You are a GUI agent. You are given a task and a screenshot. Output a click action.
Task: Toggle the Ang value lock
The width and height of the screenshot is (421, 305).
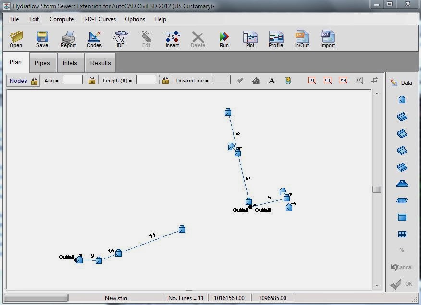click(x=92, y=80)
